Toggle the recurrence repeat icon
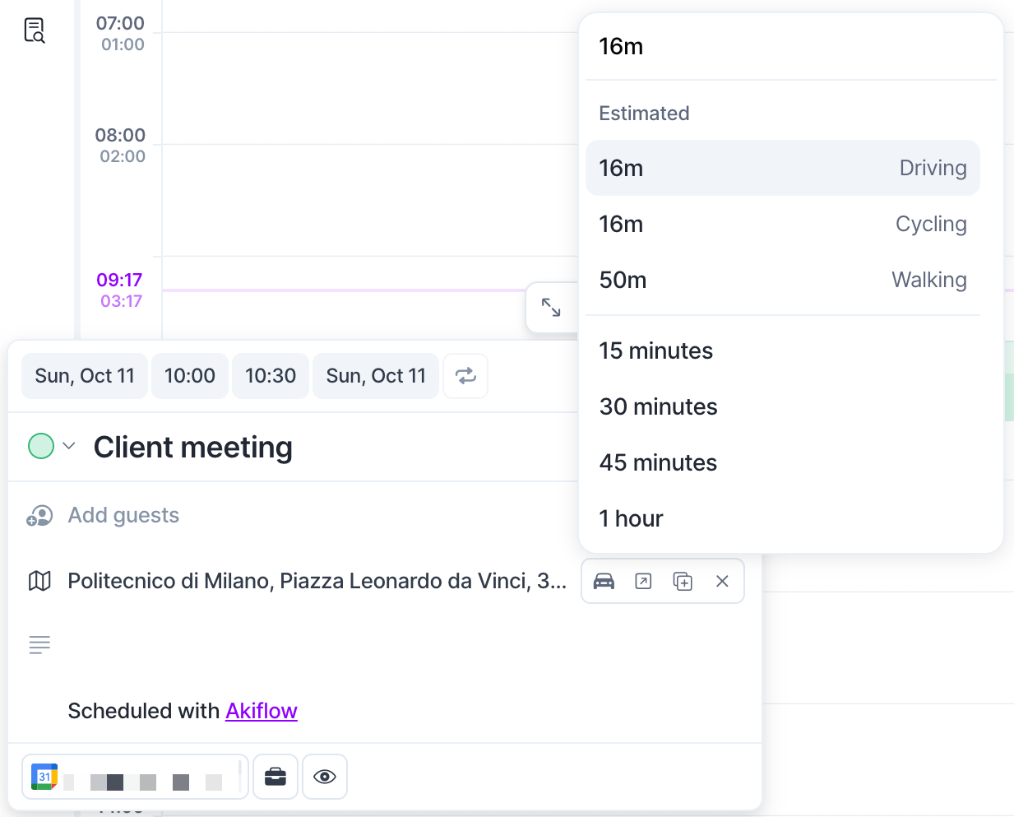 pyautogui.click(x=465, y=376)
